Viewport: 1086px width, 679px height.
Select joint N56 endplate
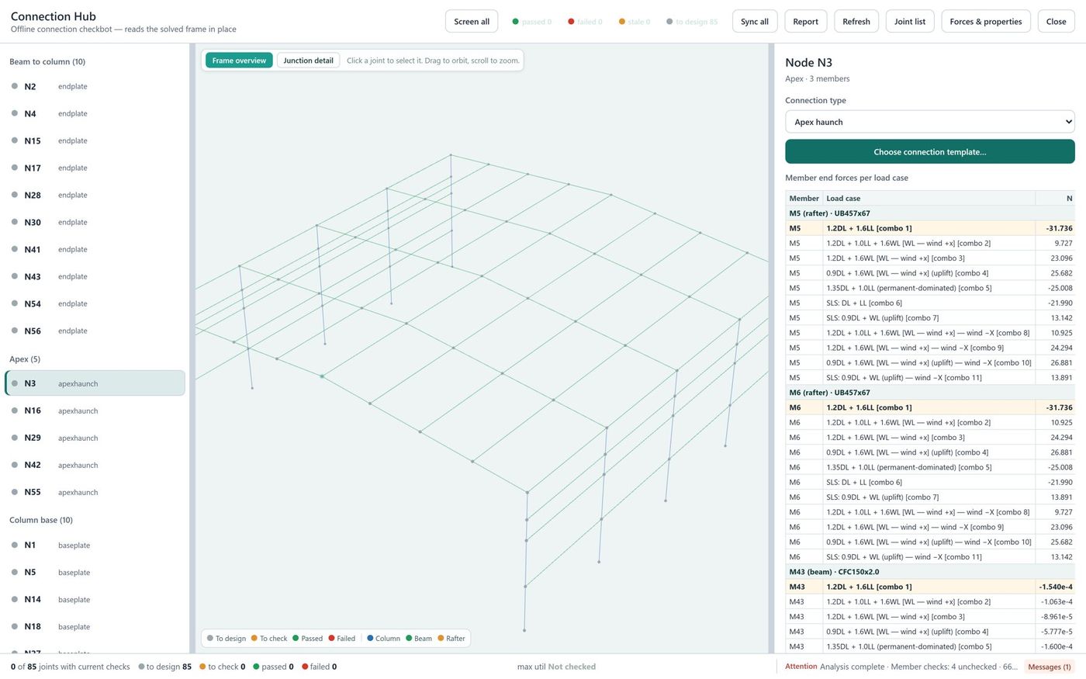coord(95,331)
